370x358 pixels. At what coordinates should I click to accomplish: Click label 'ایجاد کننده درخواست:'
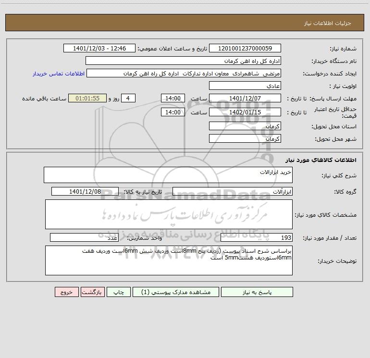pyautogui.click(x=330, y=74)
